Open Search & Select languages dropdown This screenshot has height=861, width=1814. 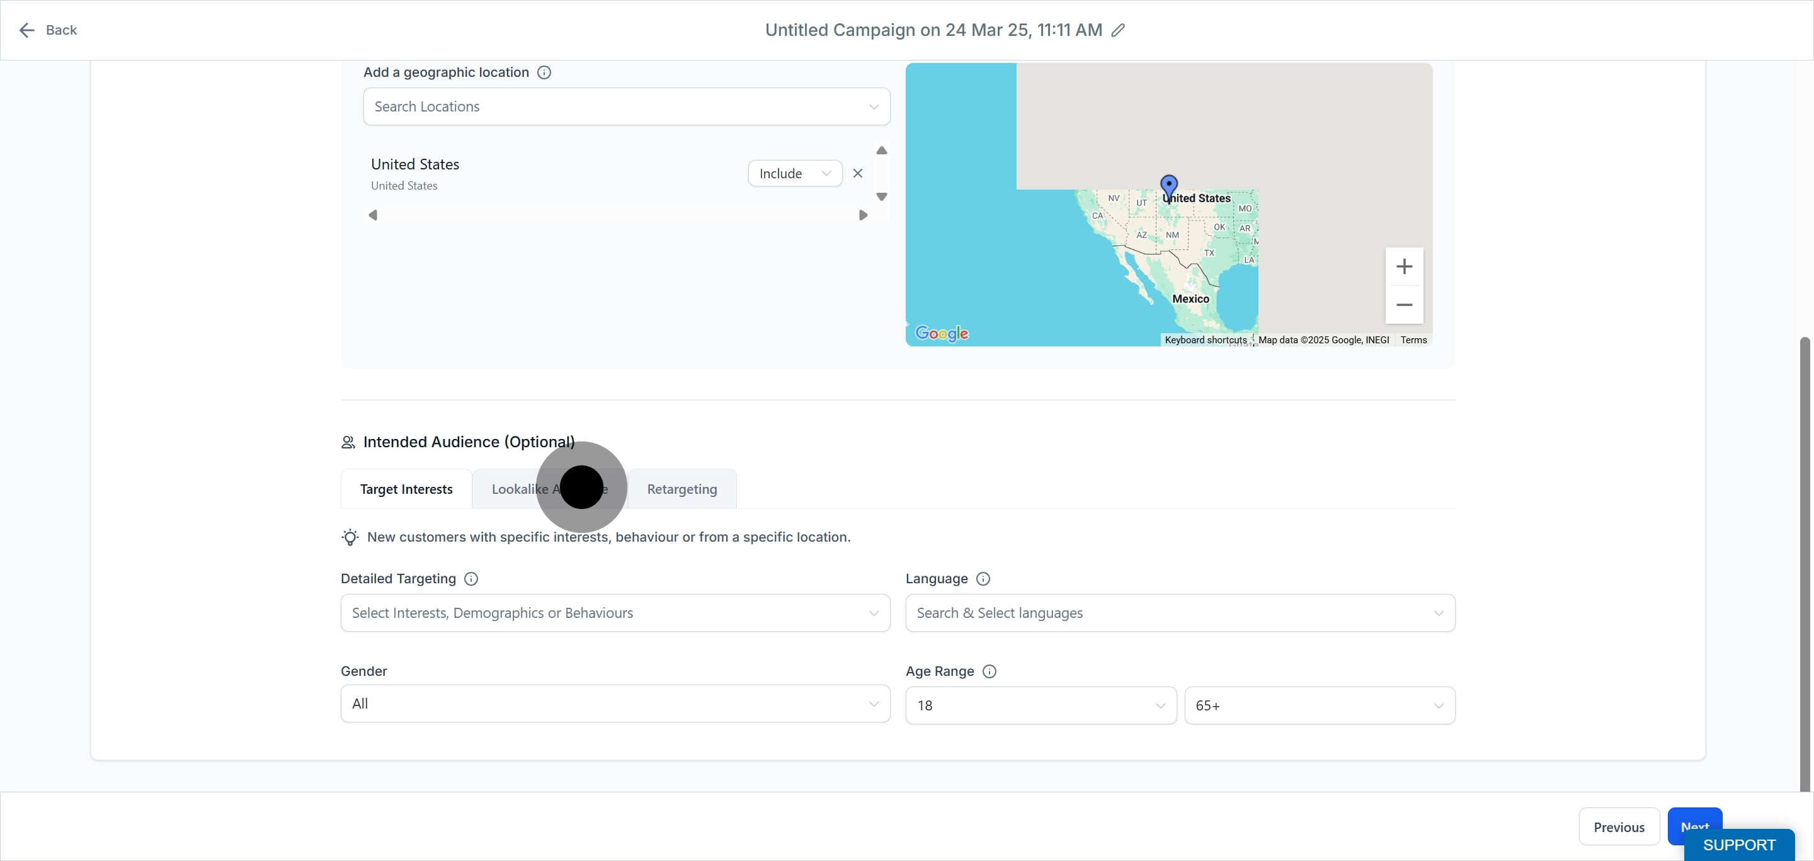pyautogui.click(x=1180, y=613)
